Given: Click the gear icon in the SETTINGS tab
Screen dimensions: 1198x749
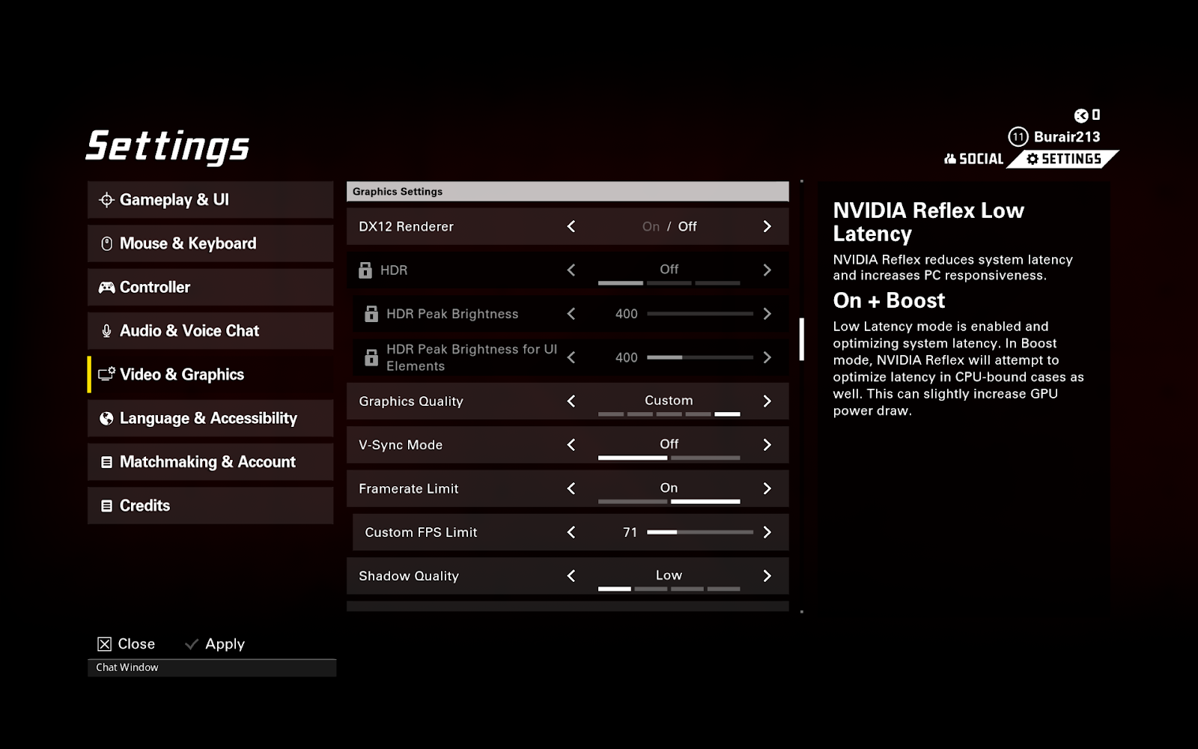Looking at the screenshot, I should [x=1033, y=159].
